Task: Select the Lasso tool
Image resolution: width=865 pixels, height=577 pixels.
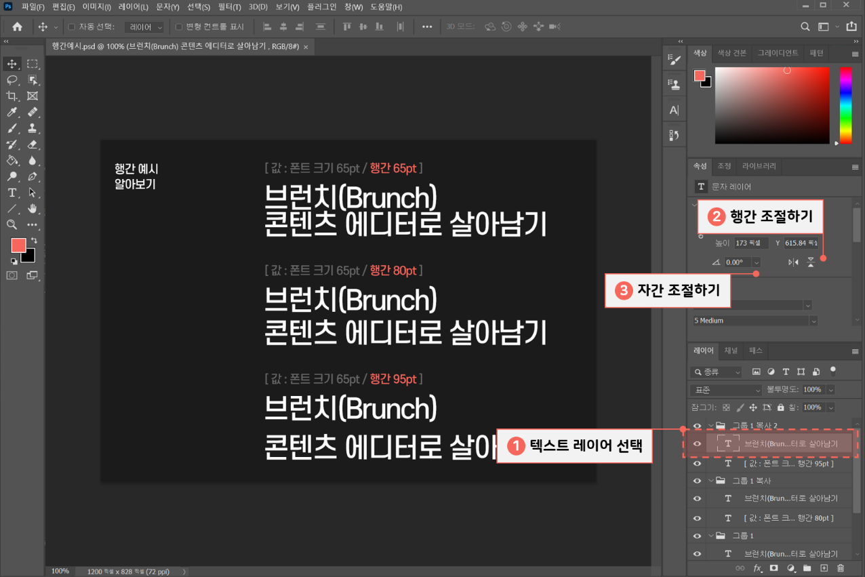Action: pyautogui.click(x=12, y=80)
